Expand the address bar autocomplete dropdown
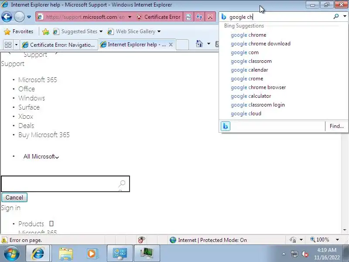This screenshot has height=262, width=349. tap(130, 17)
